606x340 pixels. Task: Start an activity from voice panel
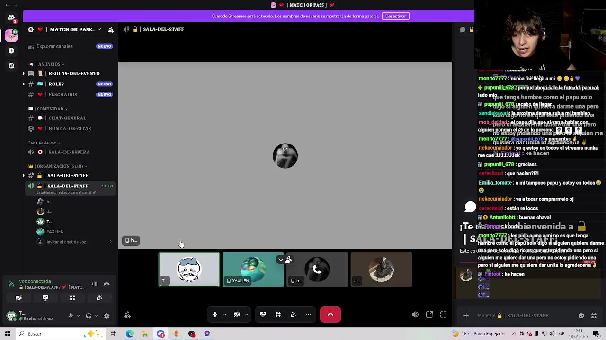click(x=72, y=298)
